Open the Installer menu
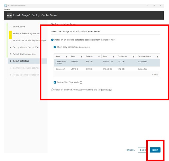 (x=7, y=9)
